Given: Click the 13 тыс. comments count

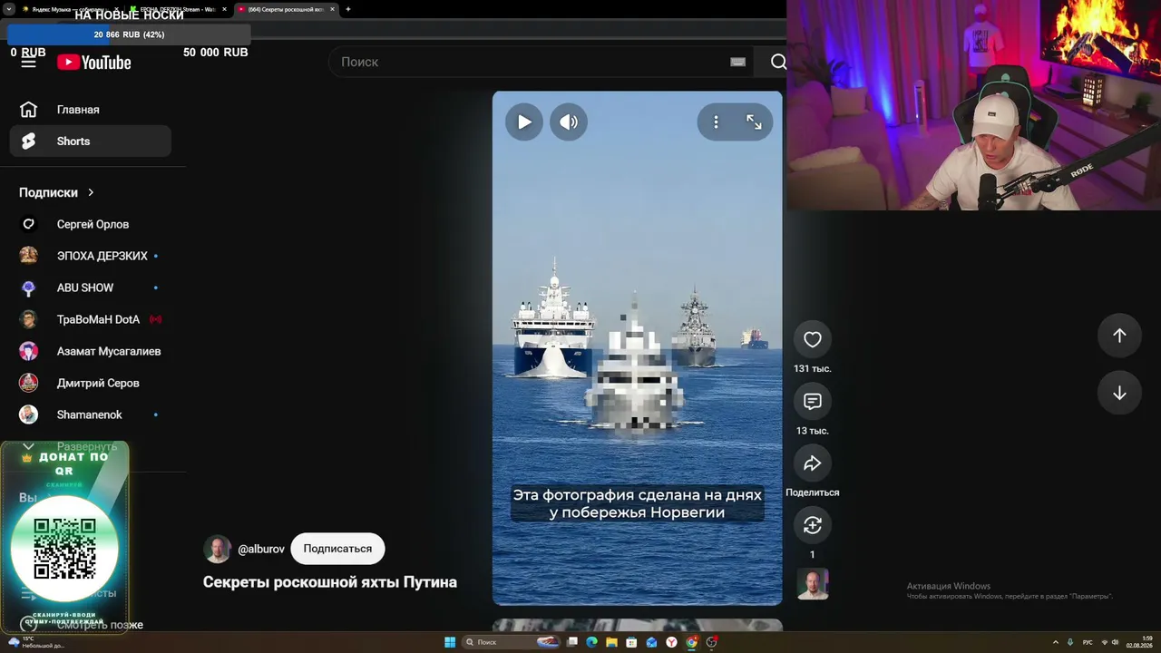Looking at the screenshot, I should pos(813,431).
